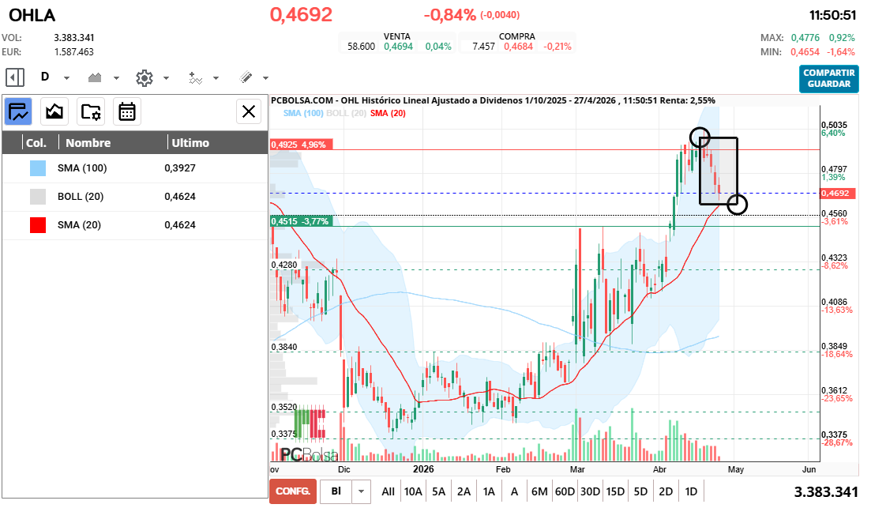The height and width of the screenshot is (508, 871).
Task: Open the folder settings icon
Action: click(x=91, y=111)
